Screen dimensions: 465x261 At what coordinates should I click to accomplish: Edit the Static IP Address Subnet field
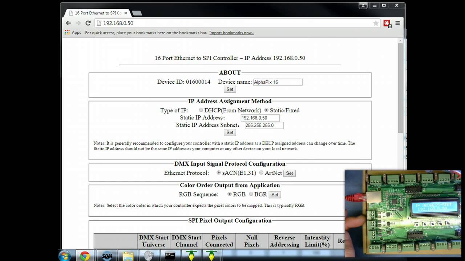264,125
